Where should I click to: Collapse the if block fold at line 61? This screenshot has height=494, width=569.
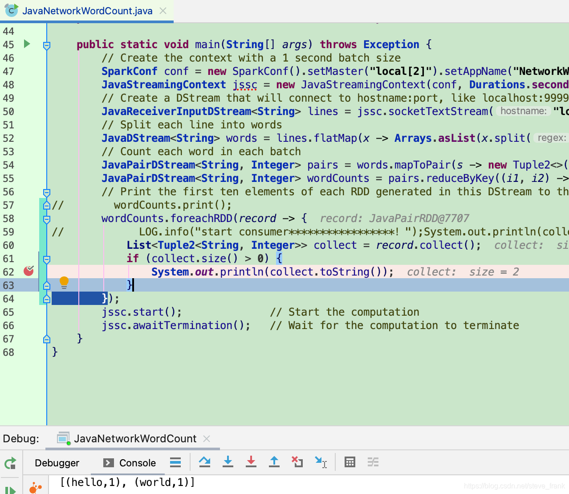pyautogui.click(x=47, y=259)
